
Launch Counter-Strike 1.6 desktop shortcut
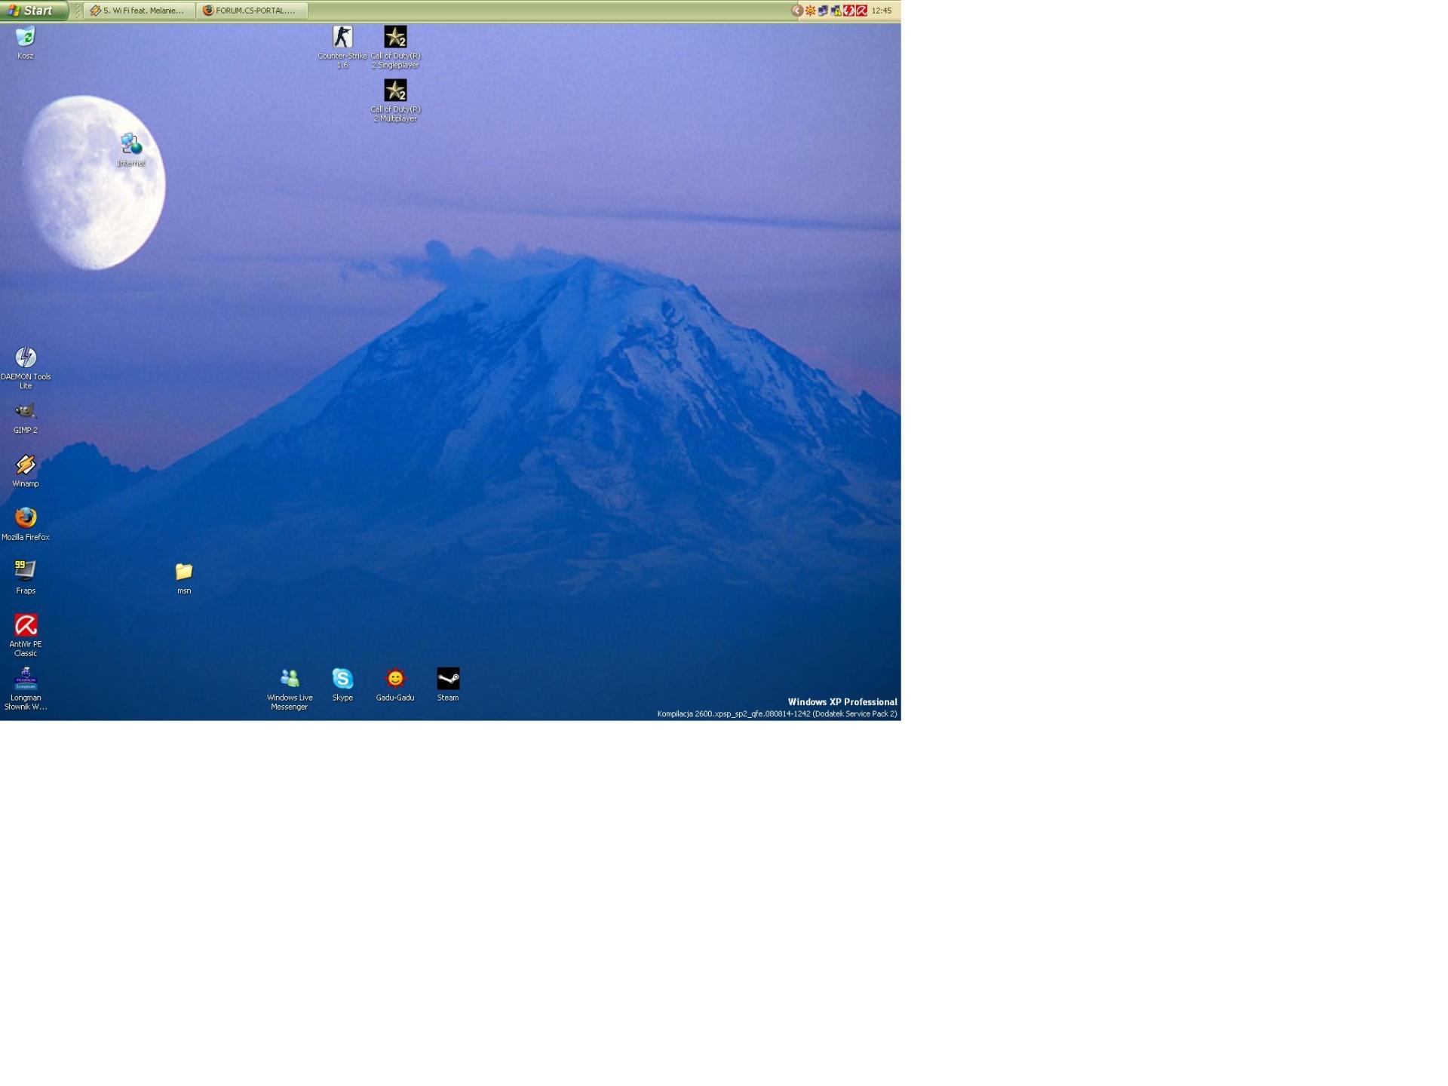(x=342, y=48)
